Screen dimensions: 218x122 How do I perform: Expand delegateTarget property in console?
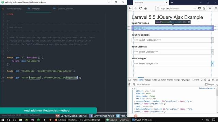pos(134,109)
